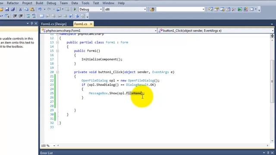Click the editor split handle above scrollbar
Screen dimensions: 276x155
(x=272, y=36)
